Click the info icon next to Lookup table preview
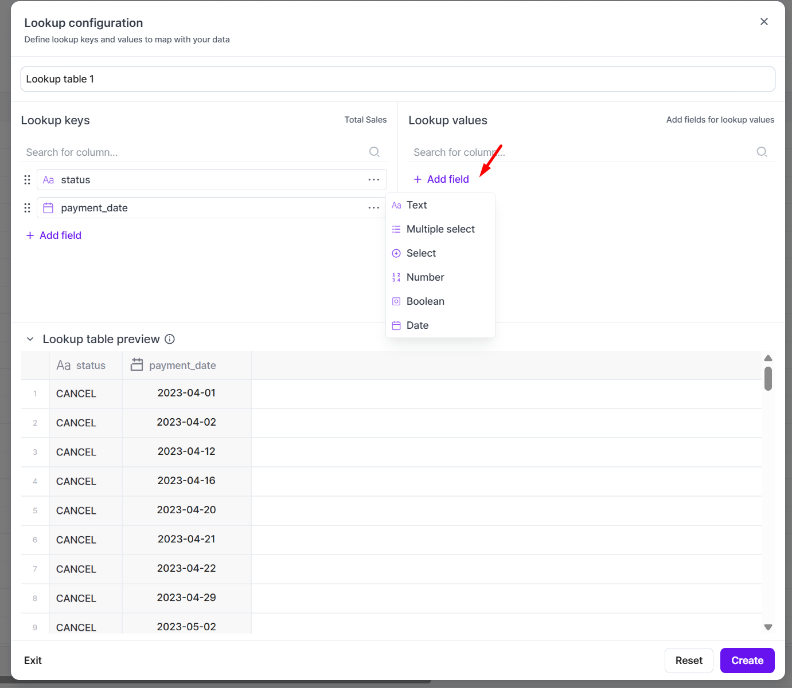 click(170, 339)
